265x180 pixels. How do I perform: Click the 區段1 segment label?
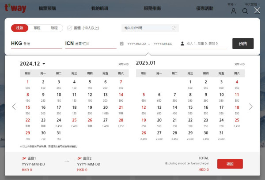pos(32,158)
